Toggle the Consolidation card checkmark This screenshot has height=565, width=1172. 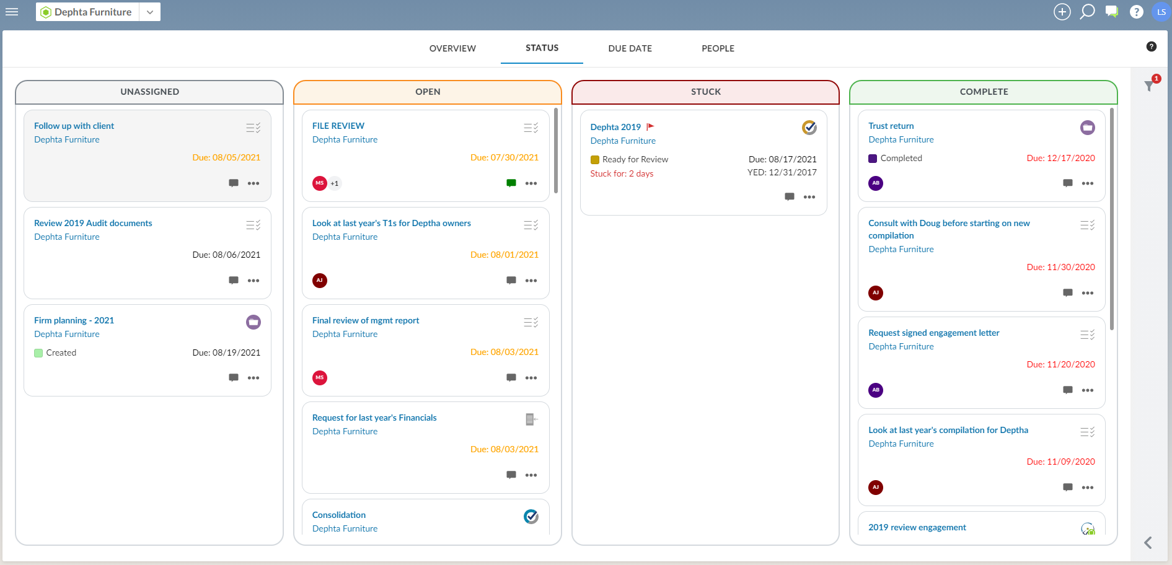[531, 516]
